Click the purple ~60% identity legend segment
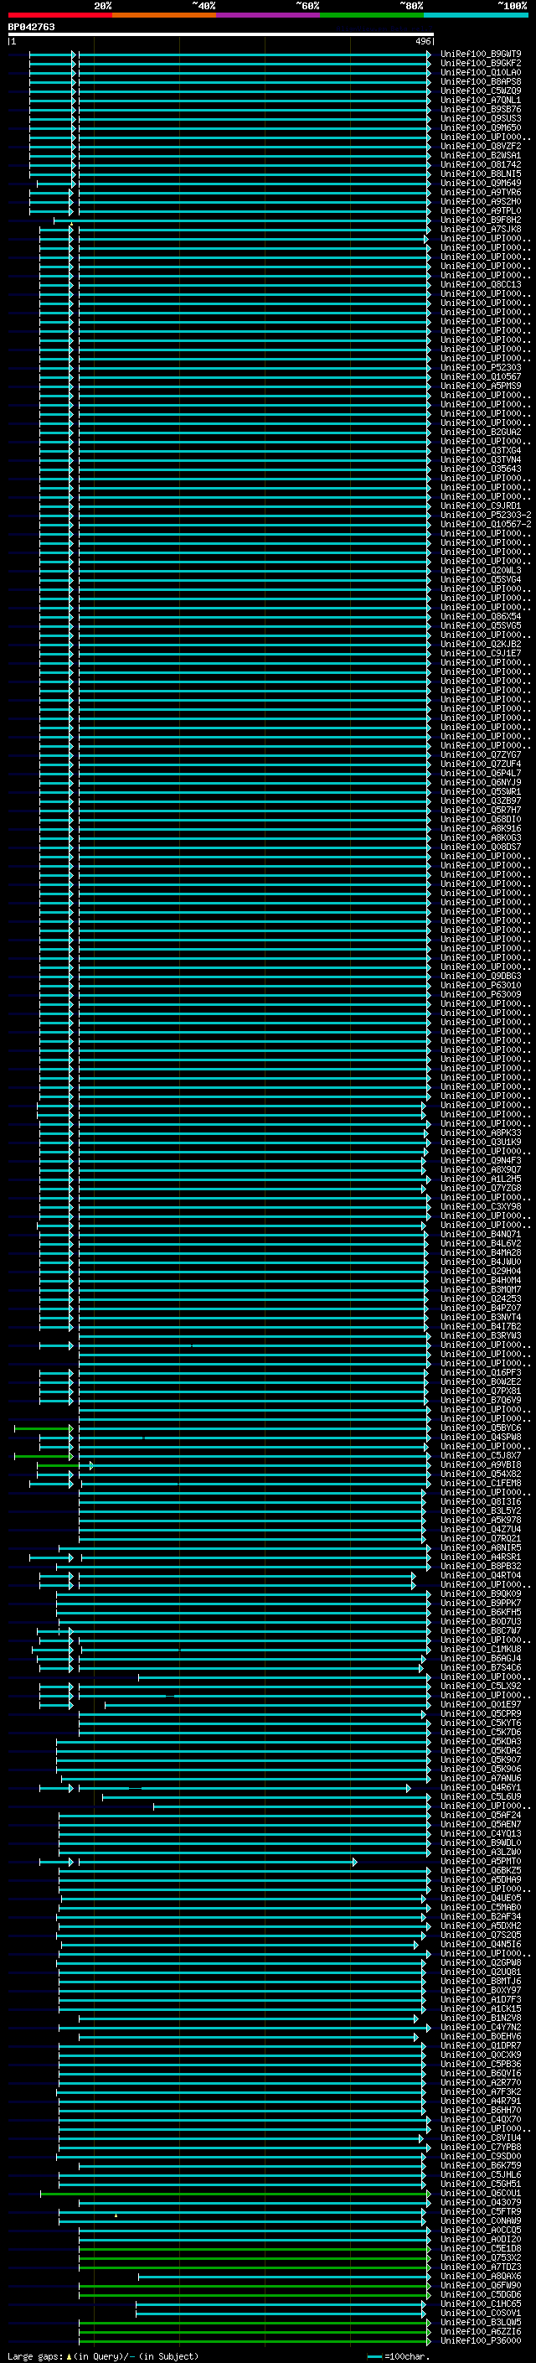 pyautogui.click(x=267, y=15)
